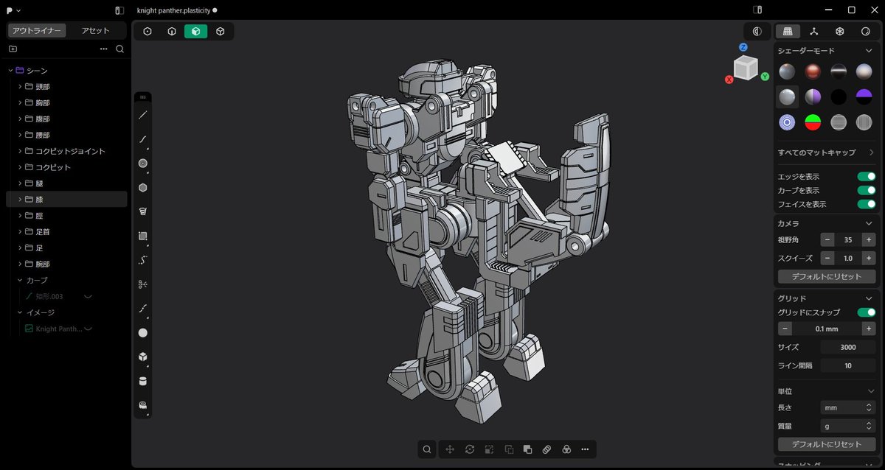This screenshot has height=470, width=885.
Task: Collapse the カメラ section
Action: point(869,223)
